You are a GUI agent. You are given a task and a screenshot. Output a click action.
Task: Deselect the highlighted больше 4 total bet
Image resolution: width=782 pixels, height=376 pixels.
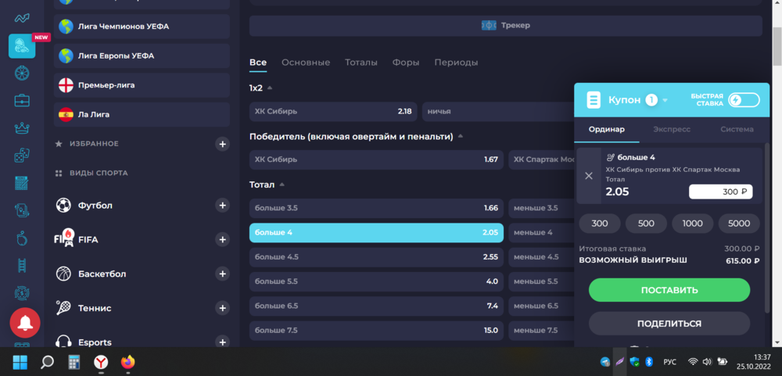pos(377,232)
